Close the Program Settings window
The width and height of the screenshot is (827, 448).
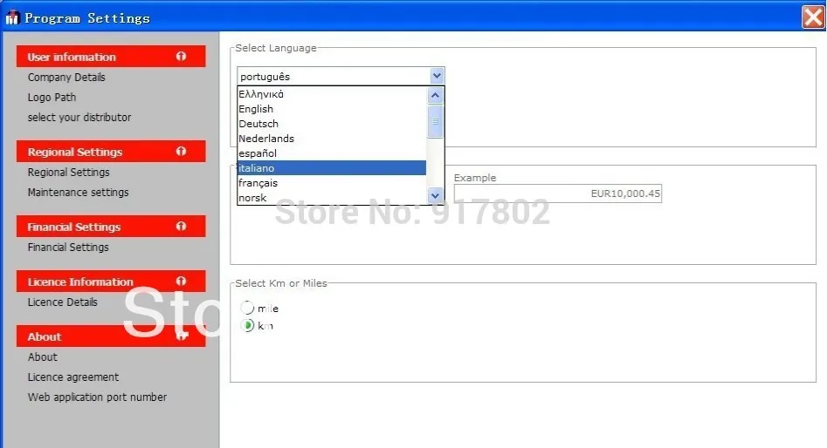[x=813, y=17]
